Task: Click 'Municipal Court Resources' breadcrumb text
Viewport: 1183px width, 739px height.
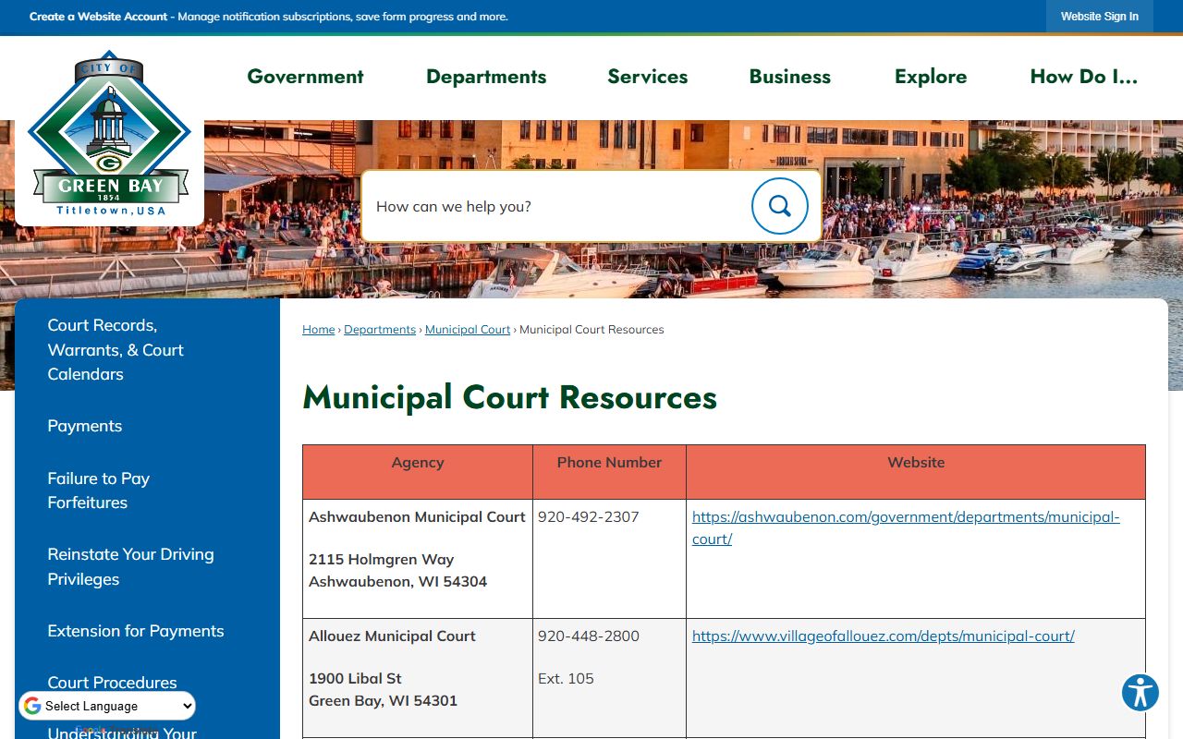Action: (x=591, y=330)
